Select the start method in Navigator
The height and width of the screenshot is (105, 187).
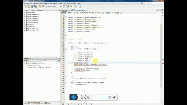click(x=41, y=67)
